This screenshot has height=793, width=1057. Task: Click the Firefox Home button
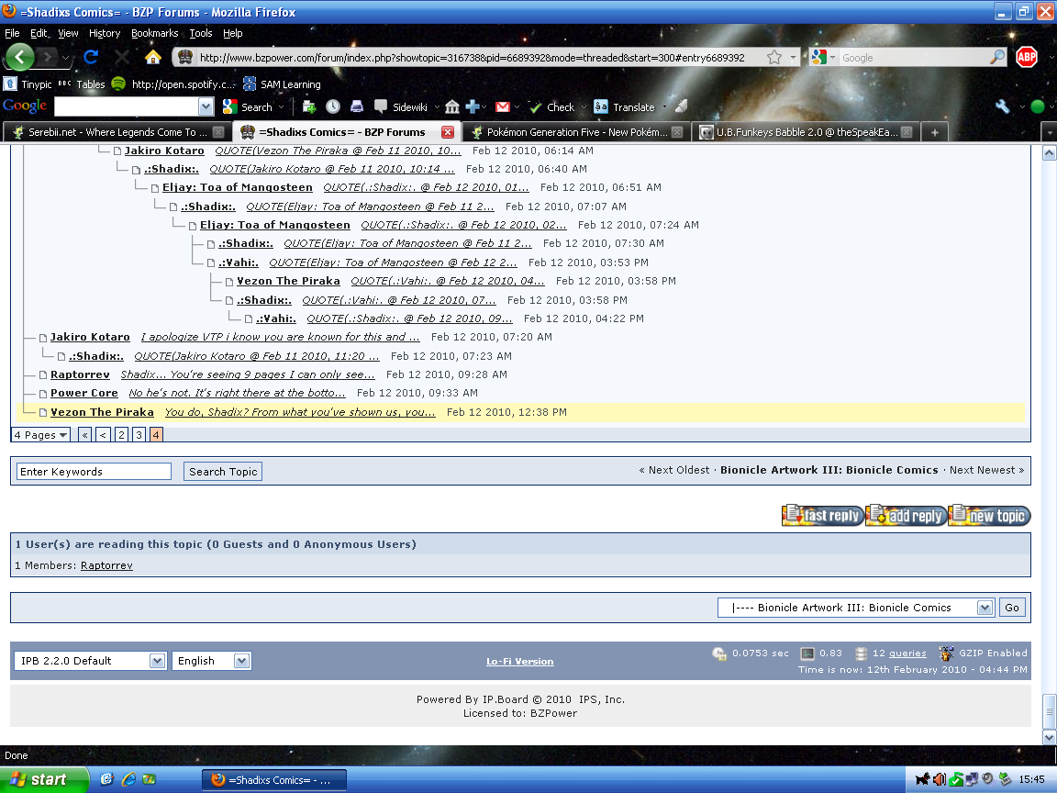point(152,57)
